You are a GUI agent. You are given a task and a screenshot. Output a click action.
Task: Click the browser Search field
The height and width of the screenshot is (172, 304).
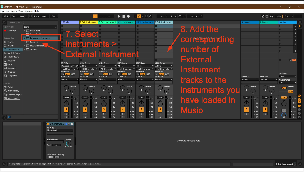tap(32, 23)
